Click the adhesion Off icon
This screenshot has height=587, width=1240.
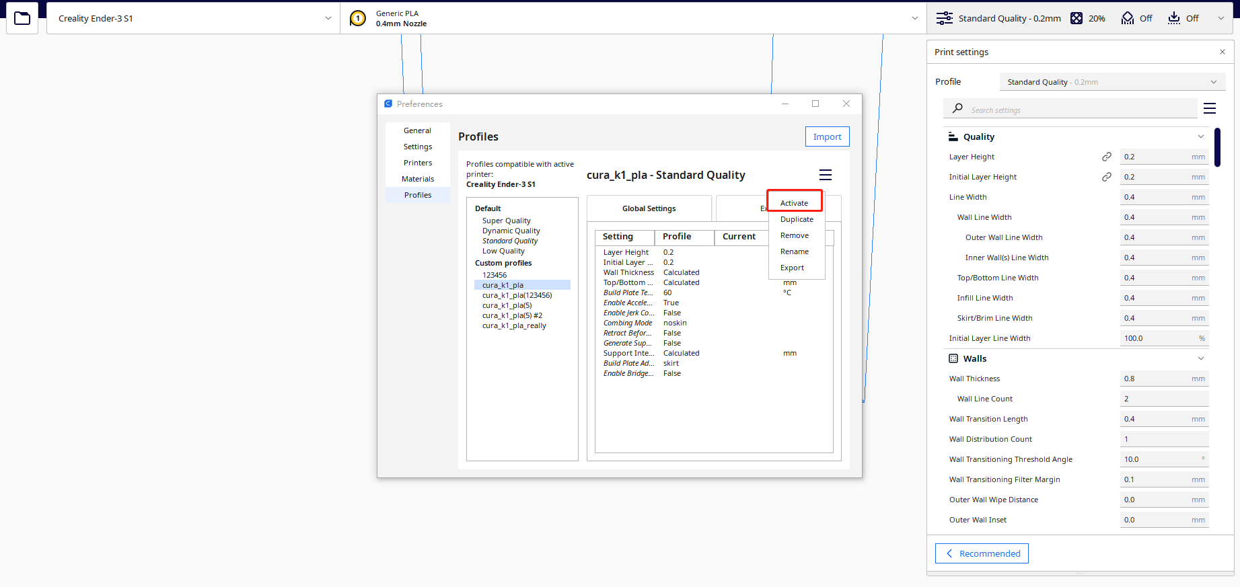coord(1174,18)
